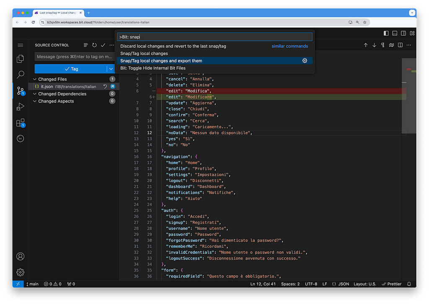The width and height of the screenshot is (429, 304).
Task: Customize layout icon in title bar
Action: [x=412, y=33]
